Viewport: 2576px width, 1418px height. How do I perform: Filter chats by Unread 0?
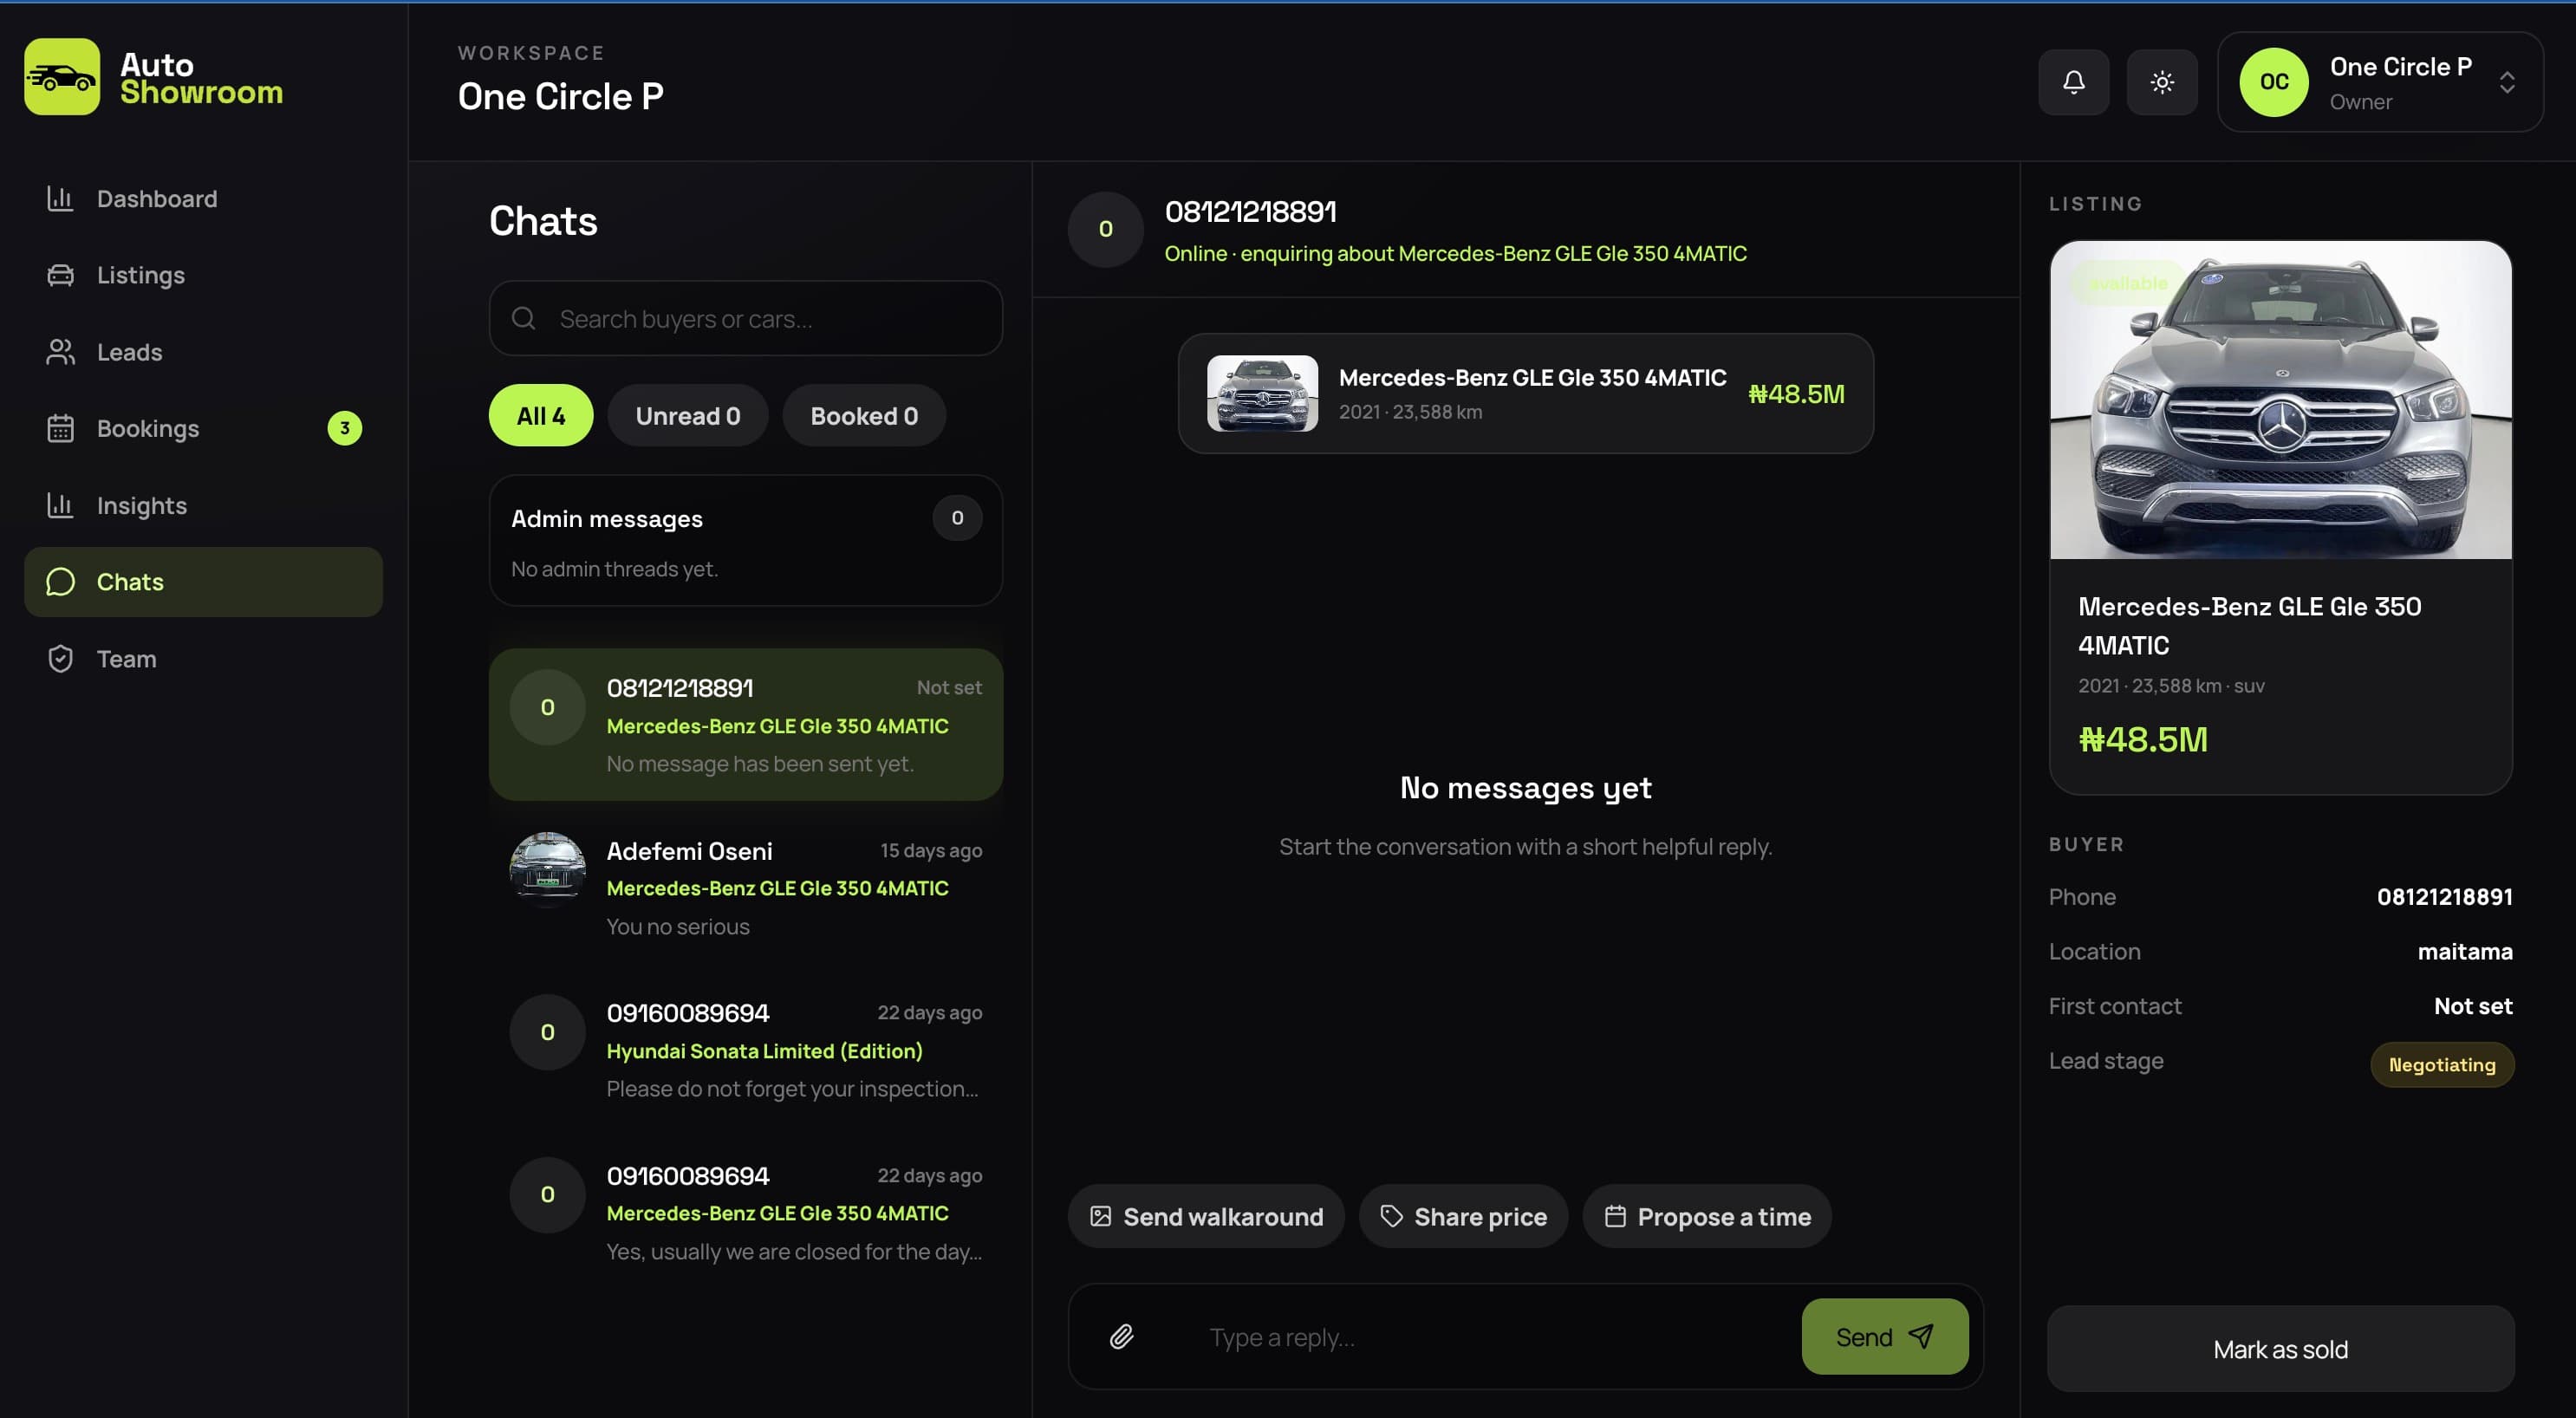(x=688, y=415)
